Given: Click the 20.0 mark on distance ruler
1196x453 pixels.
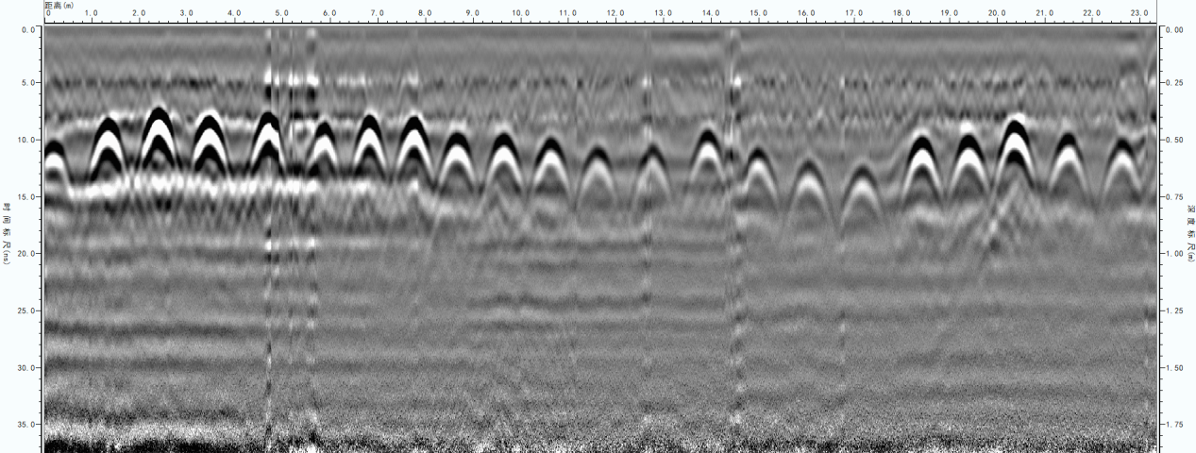Looking at the screenshot, I should [x=997, y=14].
